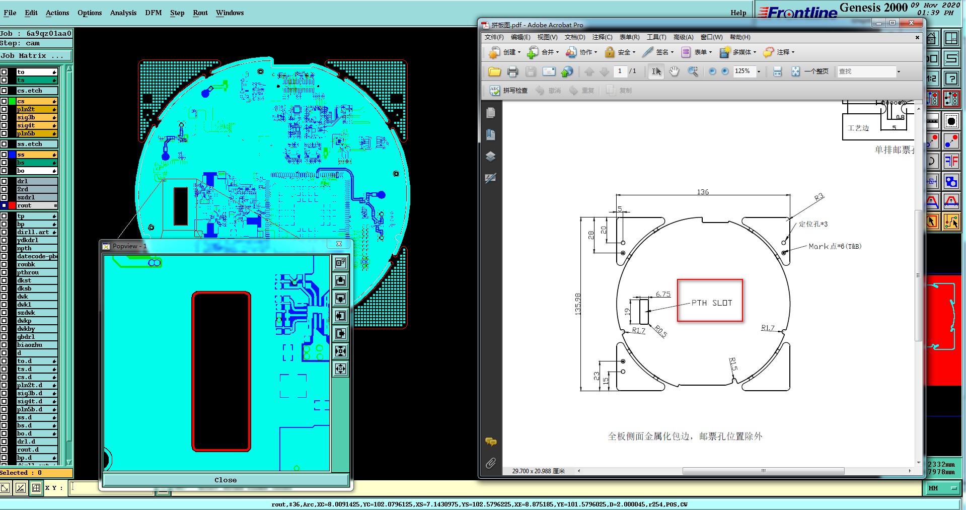Open the Acrobat find box dropdown arrow
966x510 pixels.
click(899, 71)
